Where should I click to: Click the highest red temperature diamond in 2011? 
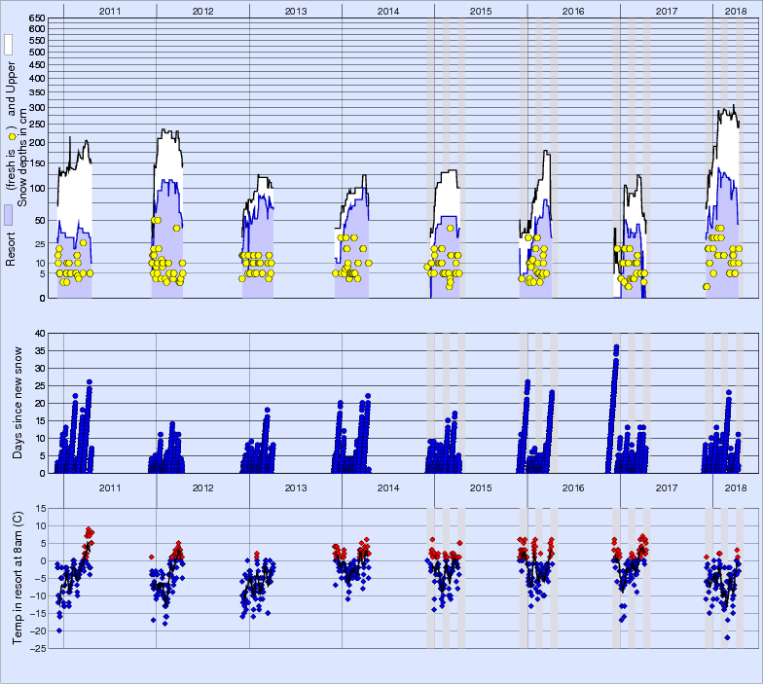tap(89, 529)
